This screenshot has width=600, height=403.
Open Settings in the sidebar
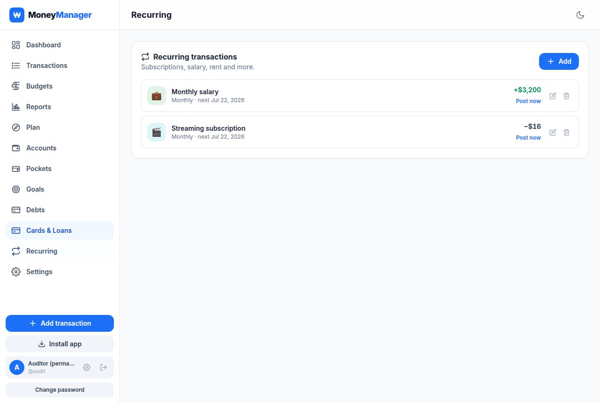point(60,272)
